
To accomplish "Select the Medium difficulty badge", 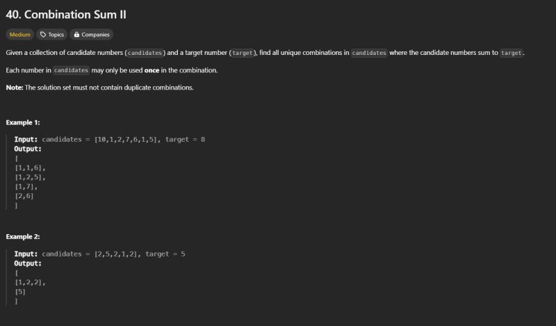I will (20, 35).
